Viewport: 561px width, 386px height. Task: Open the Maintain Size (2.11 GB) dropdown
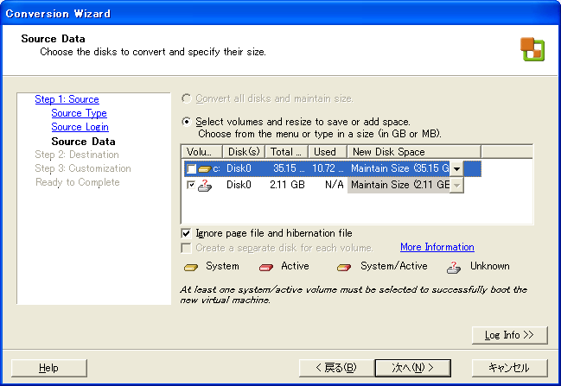pos(456,185)
